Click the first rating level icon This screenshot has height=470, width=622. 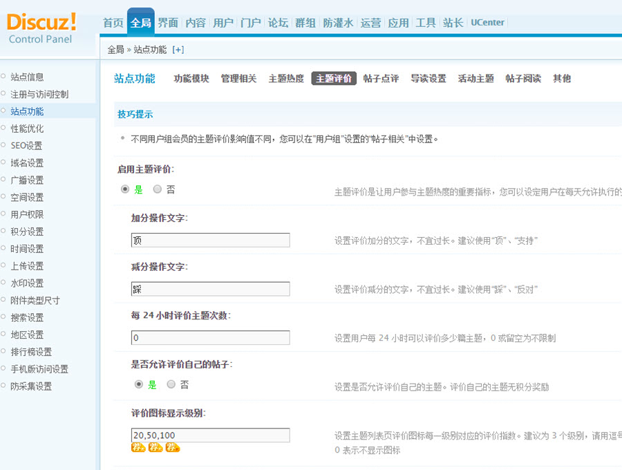138,448
